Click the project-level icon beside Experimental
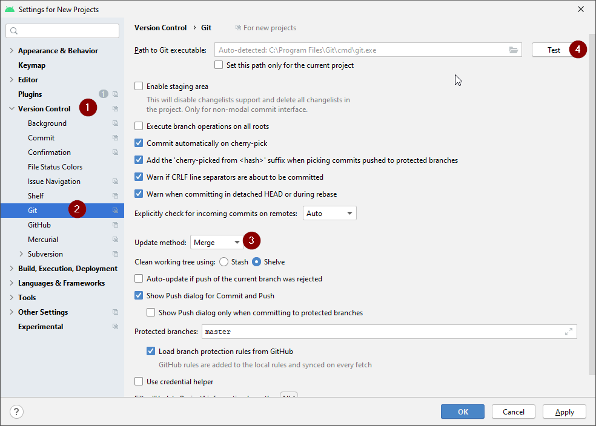The height and width of the screenshot is (426, 596). [x=116, y=327]
